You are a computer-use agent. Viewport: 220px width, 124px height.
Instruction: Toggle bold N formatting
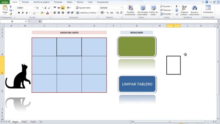19,13
